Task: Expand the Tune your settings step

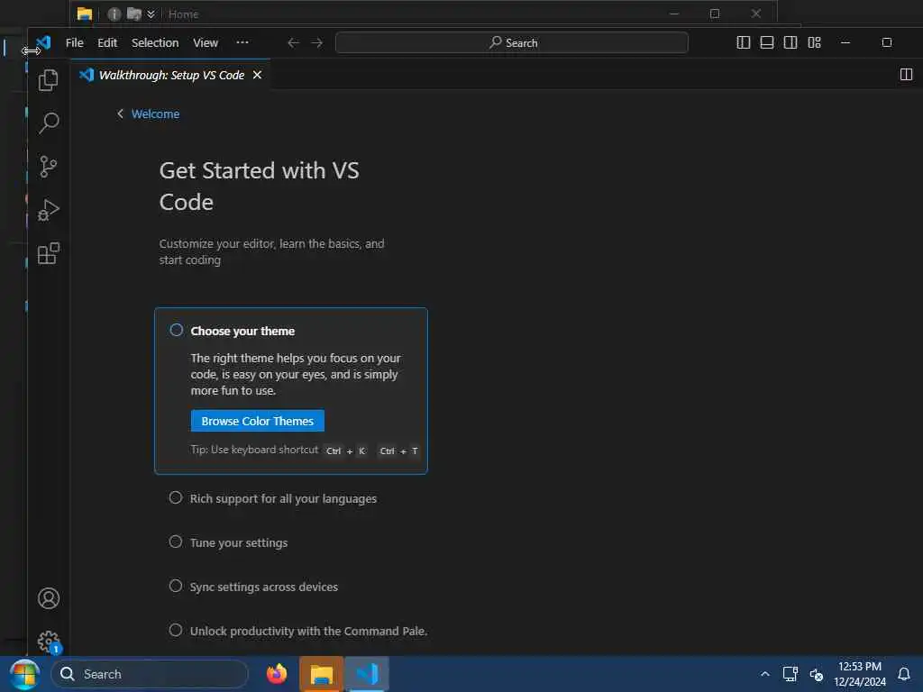Action: [238, 542]
